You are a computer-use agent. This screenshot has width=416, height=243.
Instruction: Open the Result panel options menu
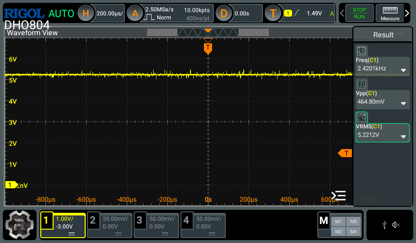coord(401,34)
